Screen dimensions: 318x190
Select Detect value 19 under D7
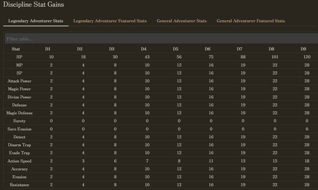point(243,137)
